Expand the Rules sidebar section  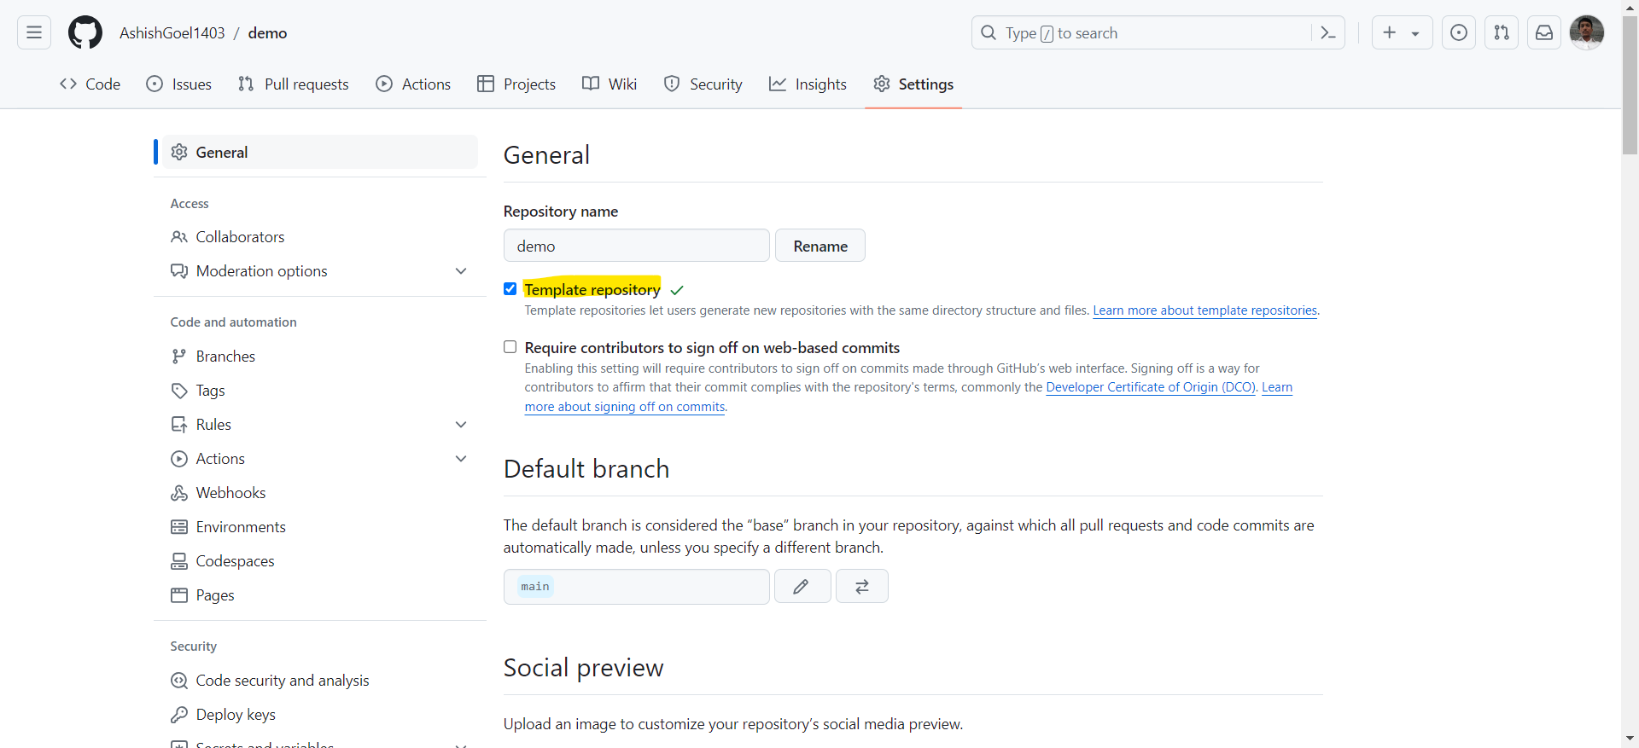coord(461,425)
